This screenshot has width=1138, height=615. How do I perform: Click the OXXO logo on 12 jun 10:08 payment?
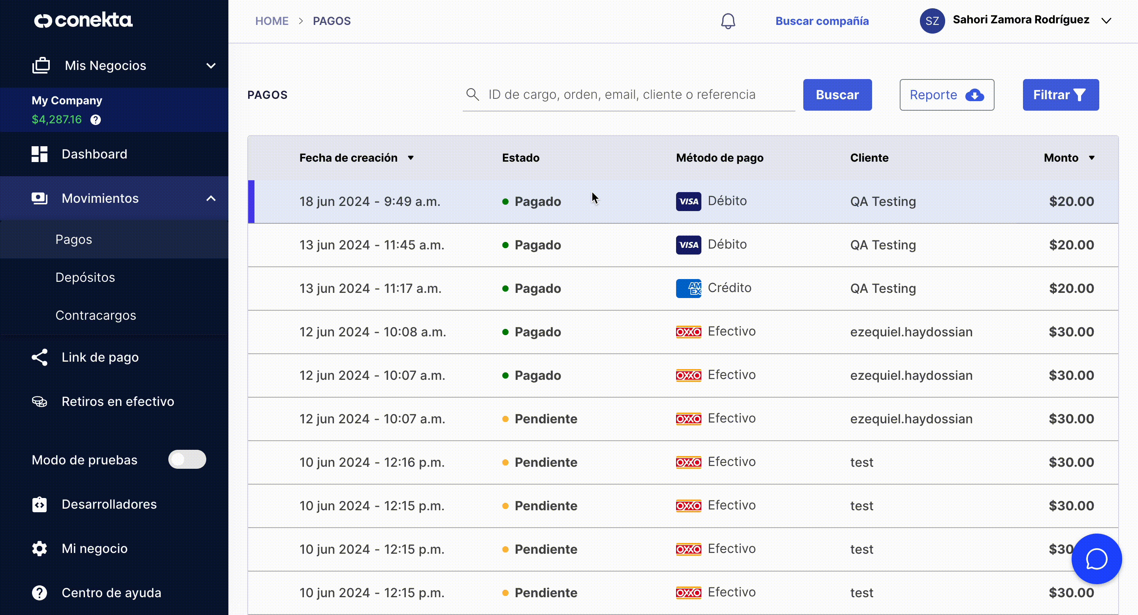coord(688,332)
